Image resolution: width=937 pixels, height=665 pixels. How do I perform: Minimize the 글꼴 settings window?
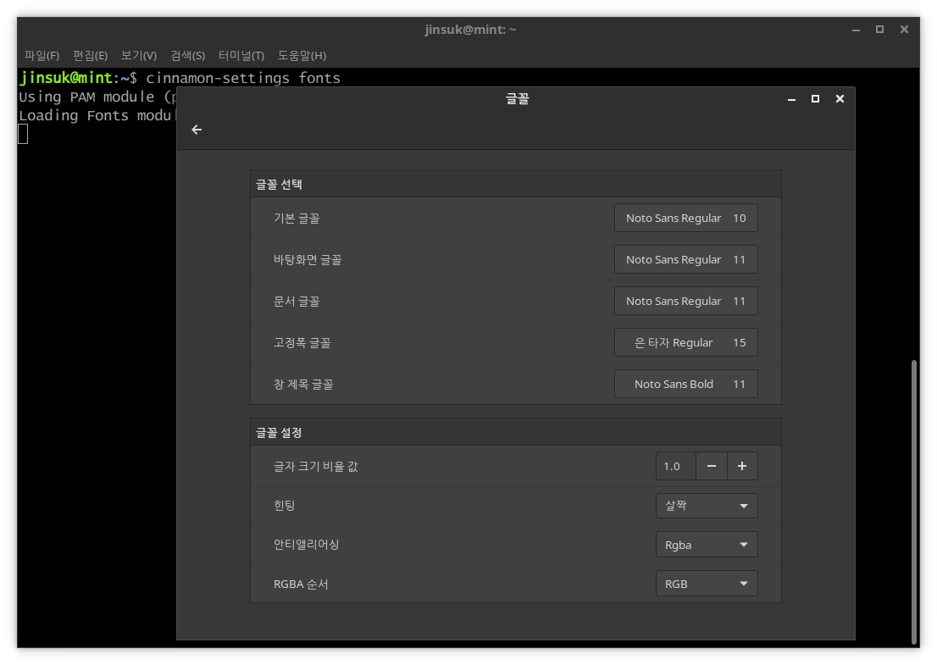pyautogui.click(x=791, y=99)
